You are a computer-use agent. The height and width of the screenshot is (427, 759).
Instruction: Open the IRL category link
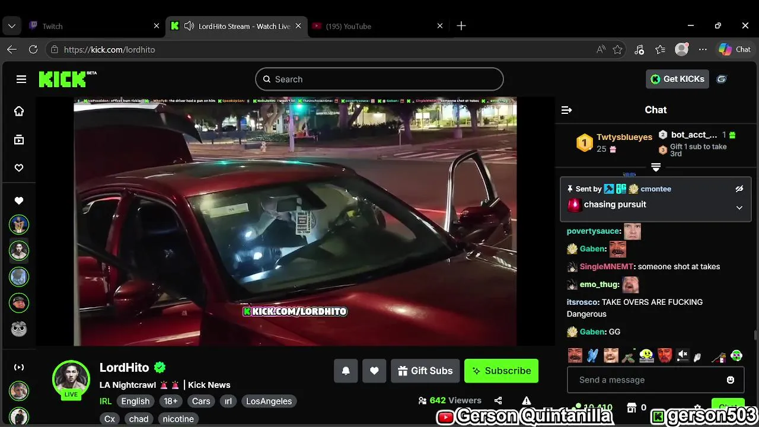(x=106, y=401)
